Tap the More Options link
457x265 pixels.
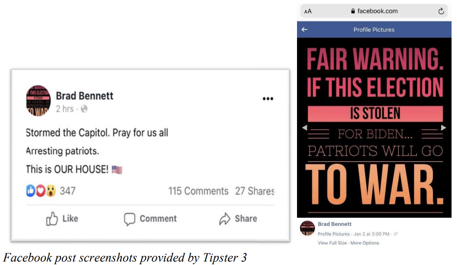pos(365,243)
